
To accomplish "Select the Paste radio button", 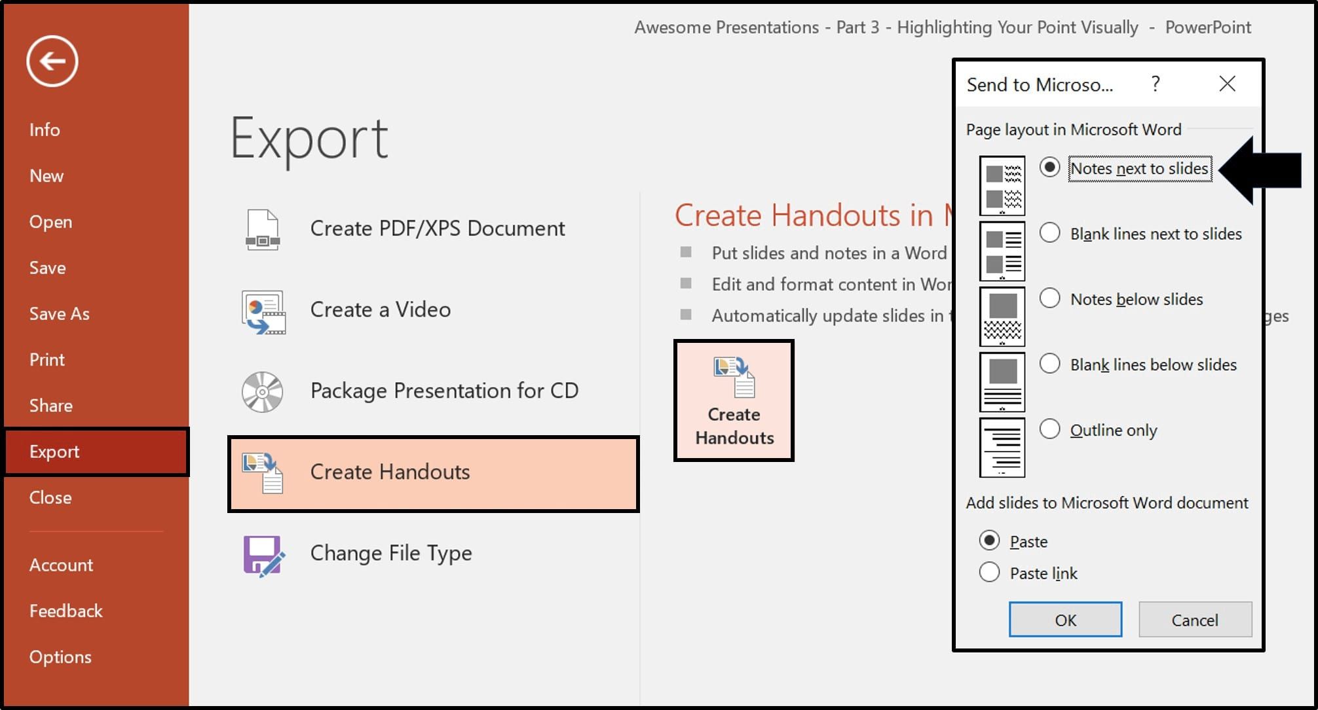I will coord(989,541).
